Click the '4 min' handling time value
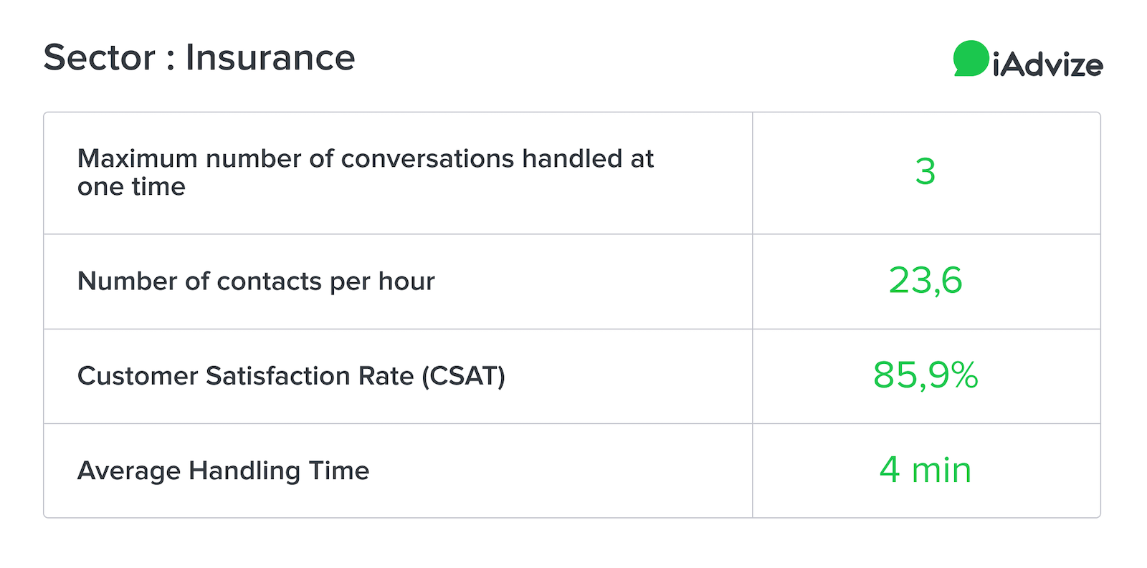 click(925, 470)
